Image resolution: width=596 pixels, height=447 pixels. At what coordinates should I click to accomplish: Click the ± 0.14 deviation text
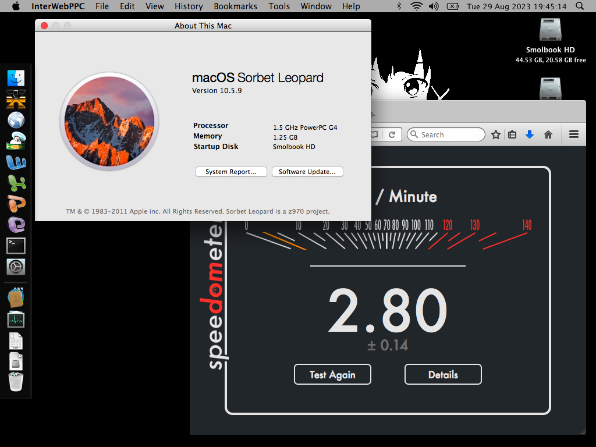coord(388,345)
